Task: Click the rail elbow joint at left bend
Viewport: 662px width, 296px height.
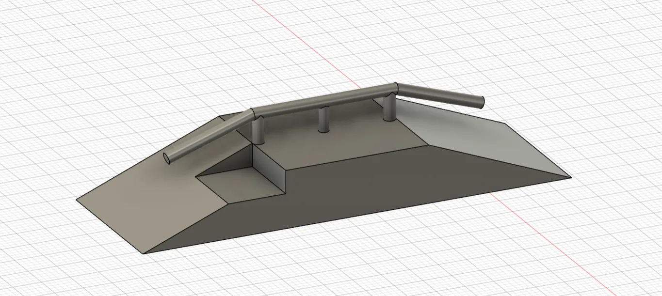Action: (255, 114)
